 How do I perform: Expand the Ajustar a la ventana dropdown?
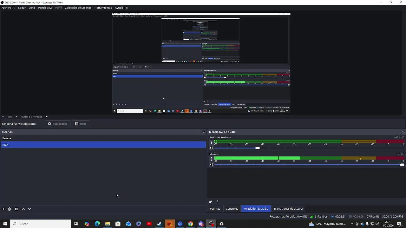47,117
